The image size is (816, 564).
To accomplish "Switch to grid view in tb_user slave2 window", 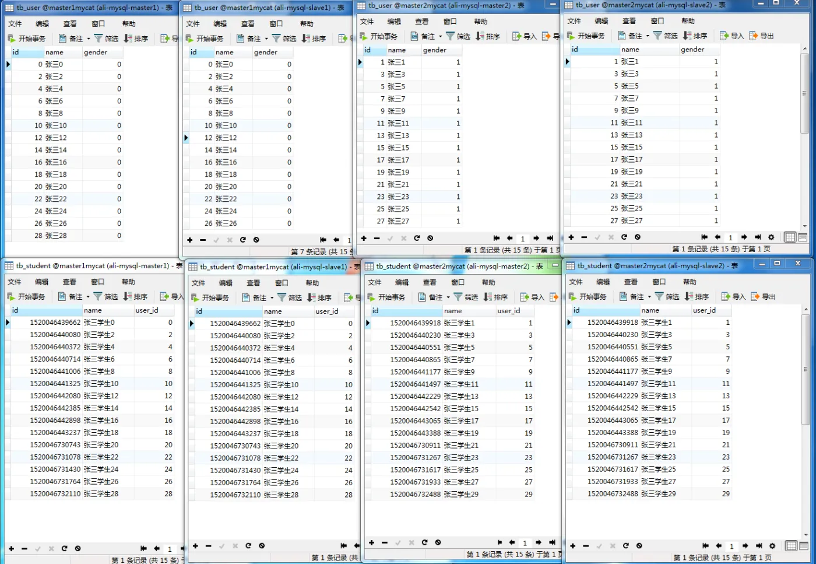I will pos(790,237).
